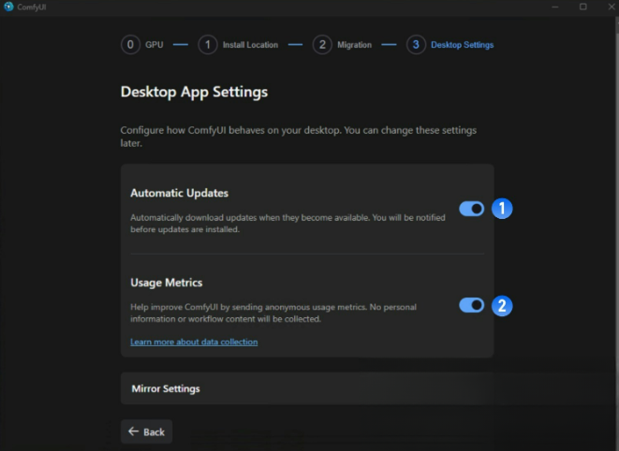Go back with the Back button
619x451 pixels.
(x=146, y=431)
